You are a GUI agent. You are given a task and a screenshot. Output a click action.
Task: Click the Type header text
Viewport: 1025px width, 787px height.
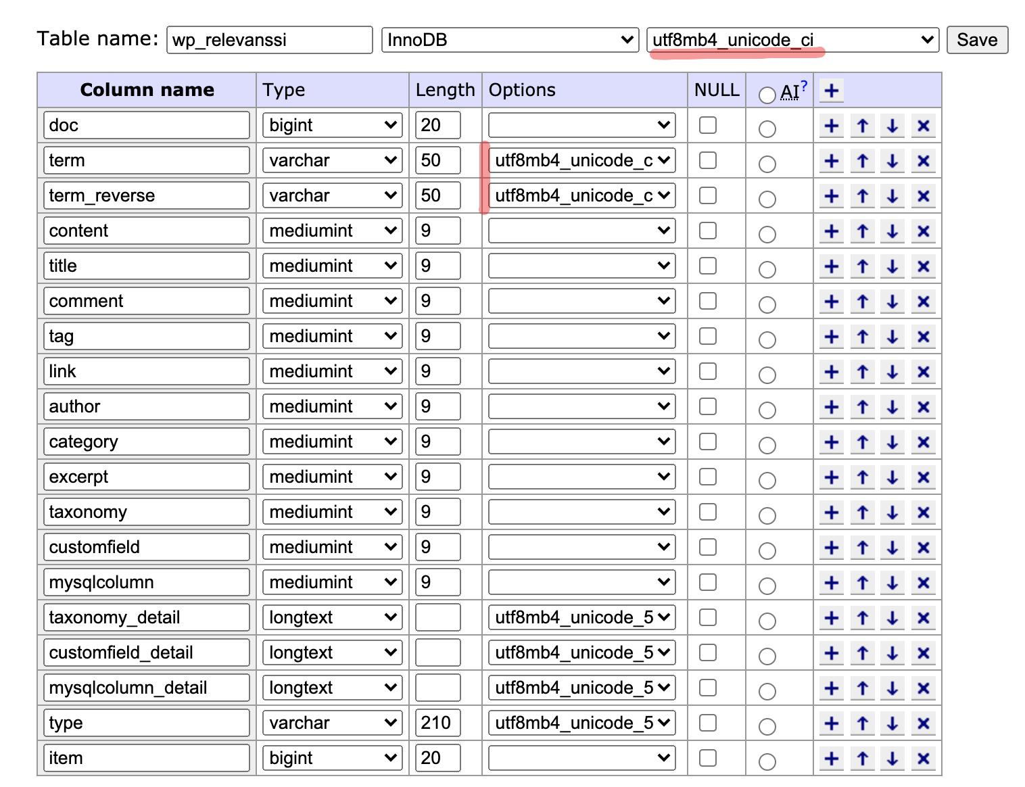[x=284, y=91]
